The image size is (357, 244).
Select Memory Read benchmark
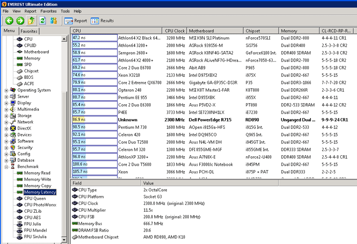pyautogui.click(x=37, y=173)
